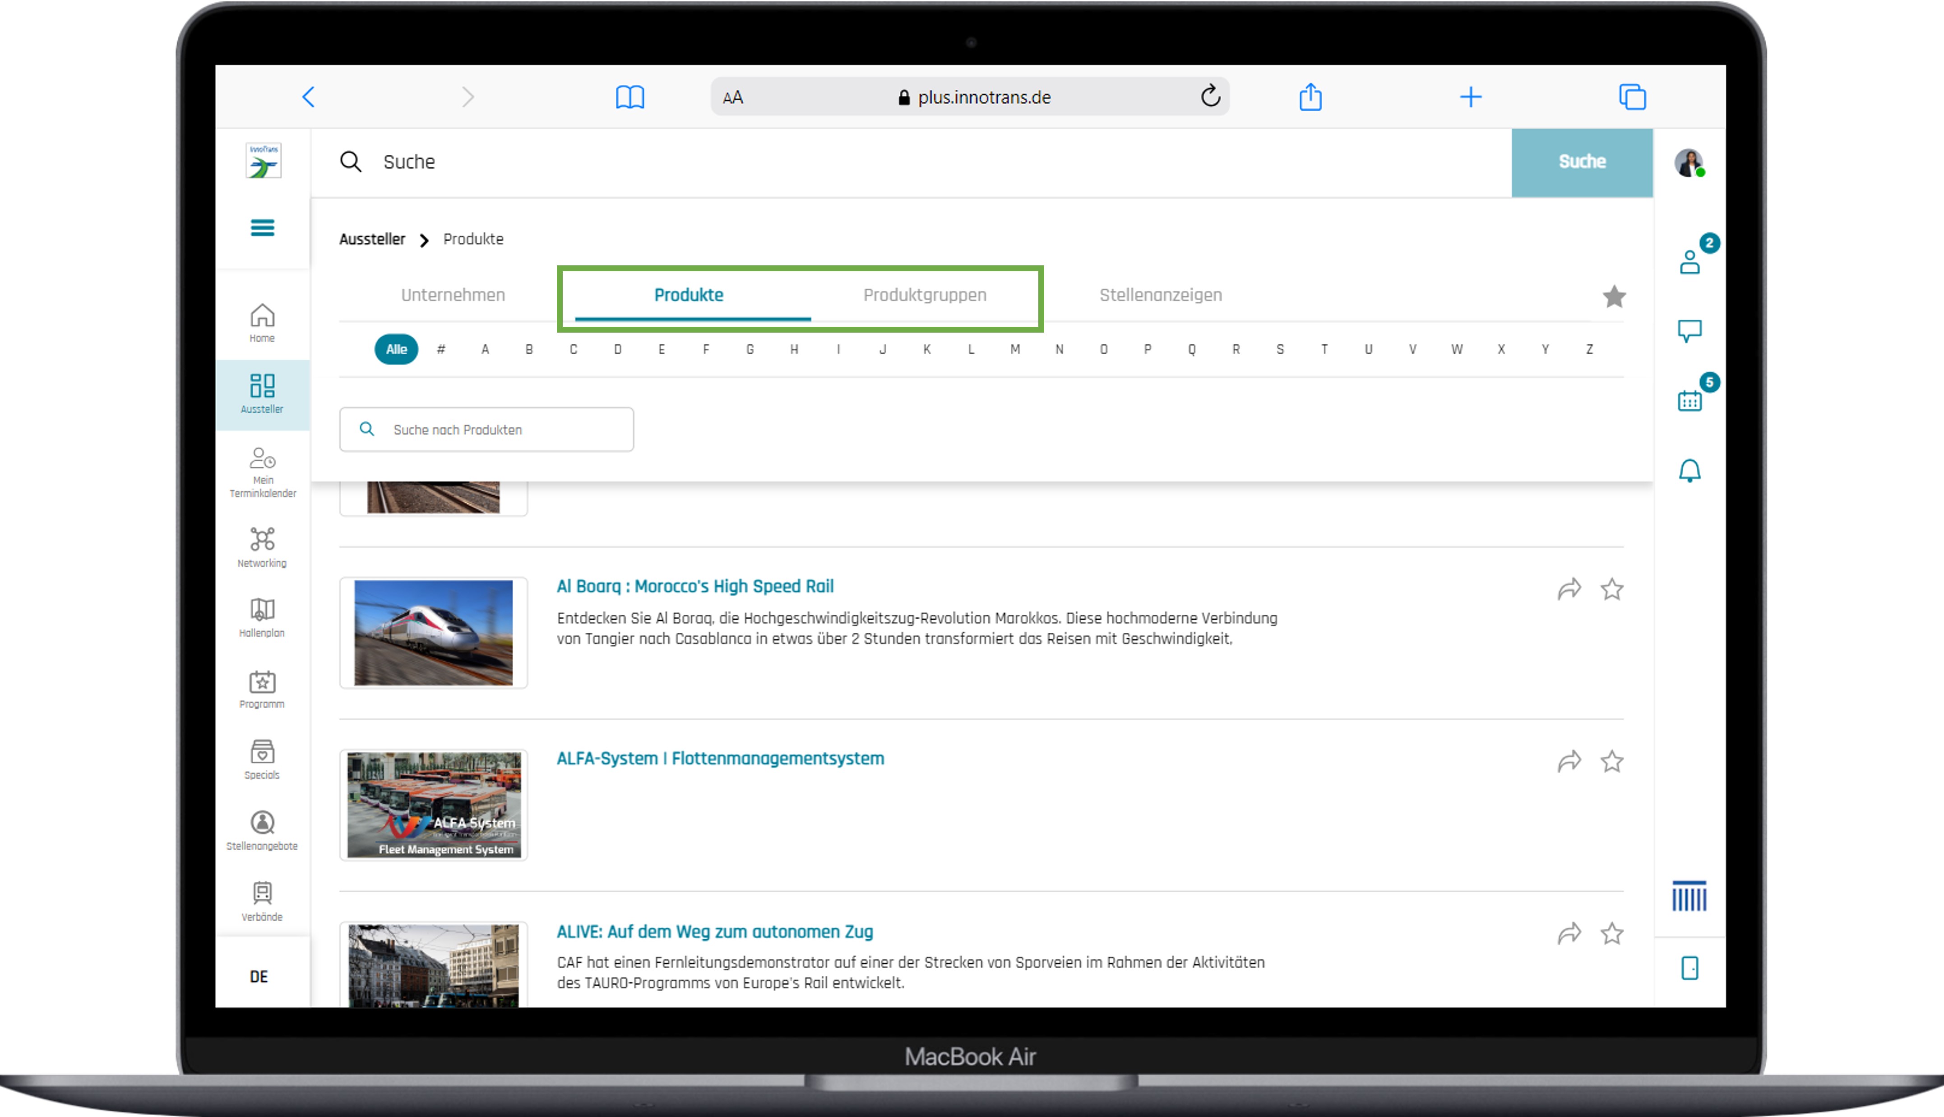Open a new tab with the plus icon

(1470, 97)
